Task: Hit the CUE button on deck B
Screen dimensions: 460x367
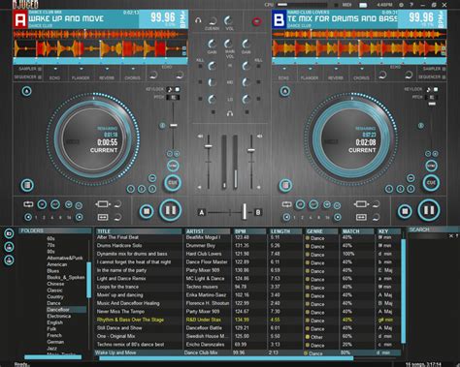Action: pyautogui.click(x=431, y=183)
